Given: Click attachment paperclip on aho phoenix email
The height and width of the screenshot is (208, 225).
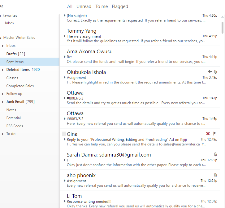Looking at the screenshot, I should (215, 175).
